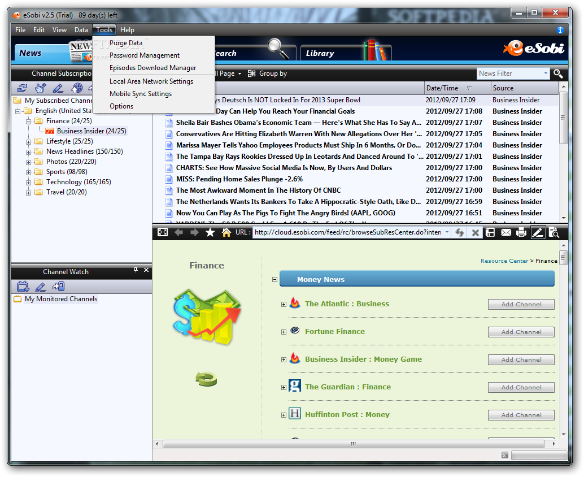Image resolution: width=584 pixels, height=477 pixels.
Task: Open Episodes Download Manager
Action: (152, 68)
